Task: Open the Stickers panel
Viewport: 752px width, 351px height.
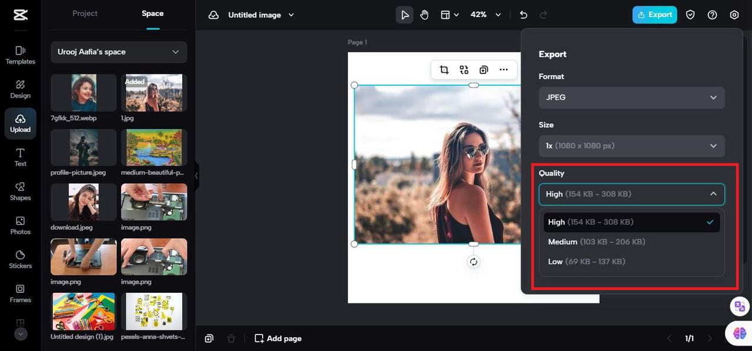Action: (x=21, y=259)
